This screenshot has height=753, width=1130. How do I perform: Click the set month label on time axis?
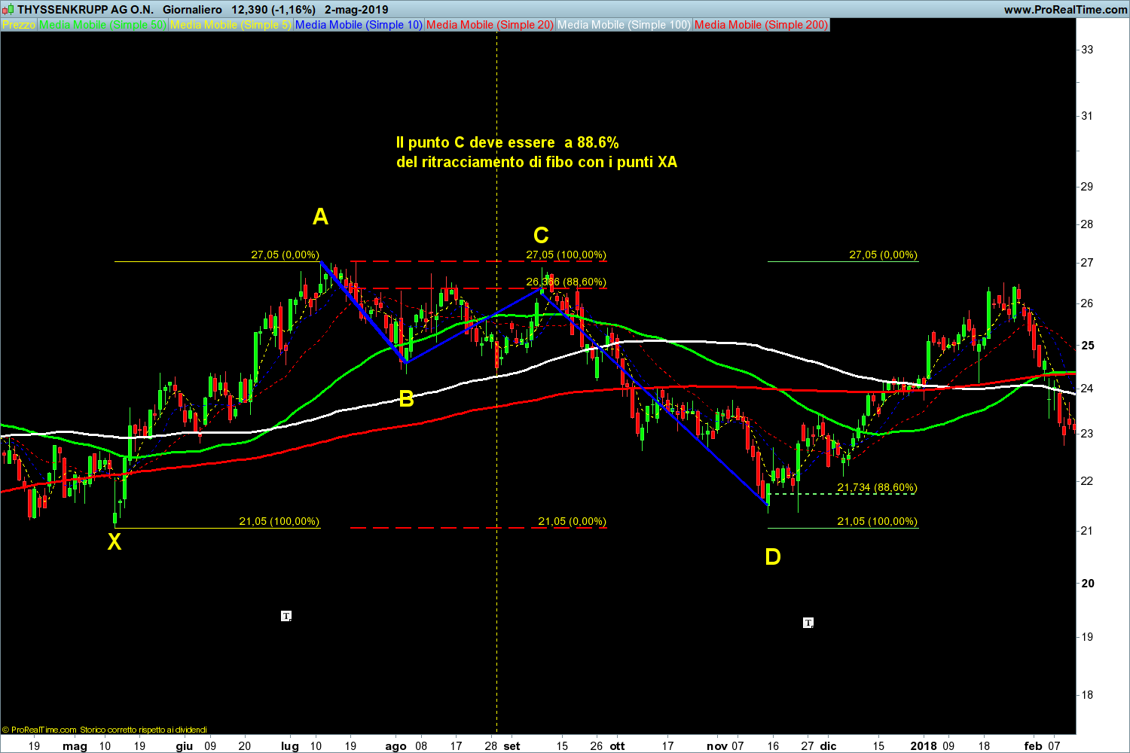512,746
